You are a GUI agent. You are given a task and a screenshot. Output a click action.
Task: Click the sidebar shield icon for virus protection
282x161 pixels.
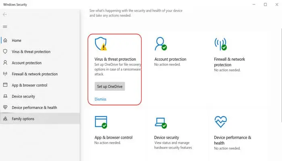[x=5, y=52]
